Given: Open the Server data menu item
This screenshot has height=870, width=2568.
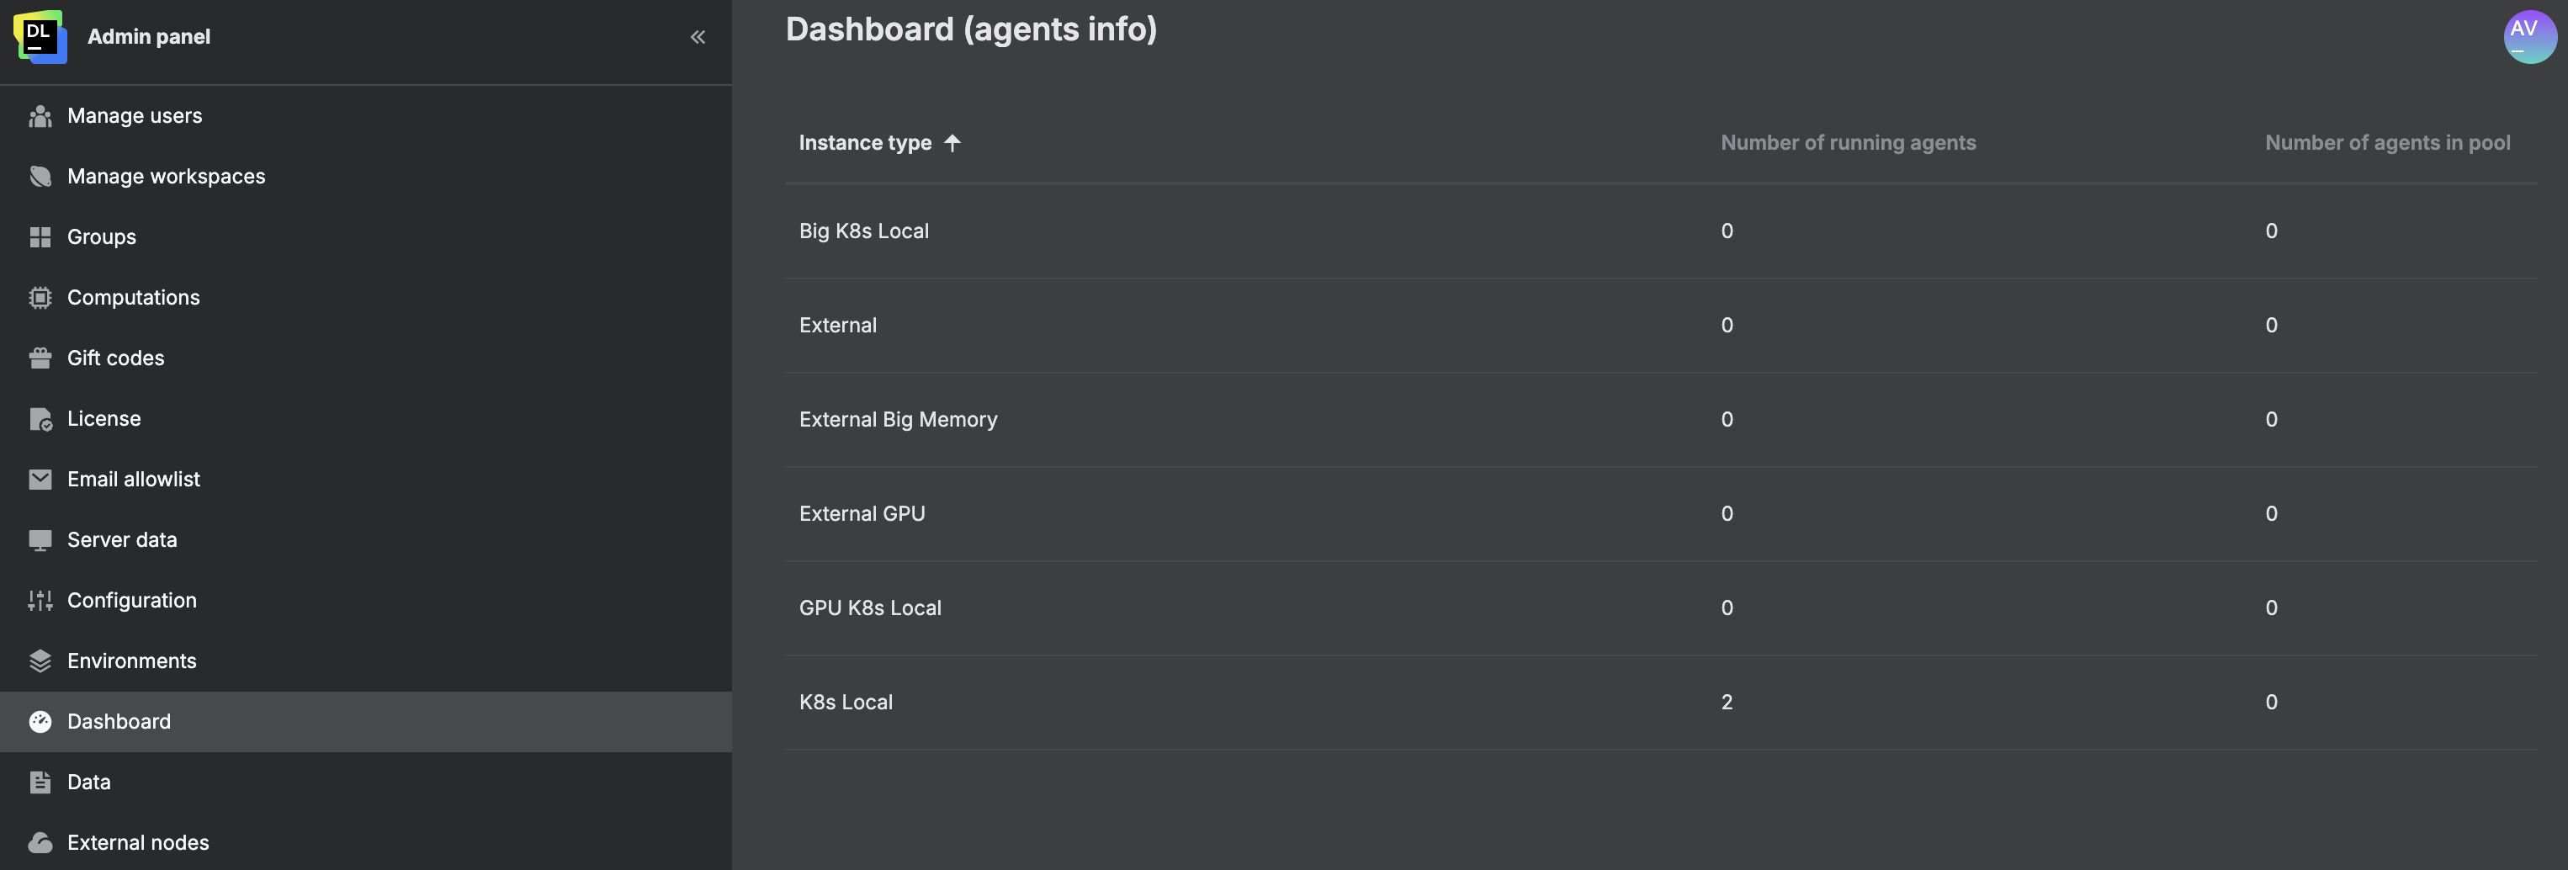Looking at the screenshot, I should click(122, 540).
